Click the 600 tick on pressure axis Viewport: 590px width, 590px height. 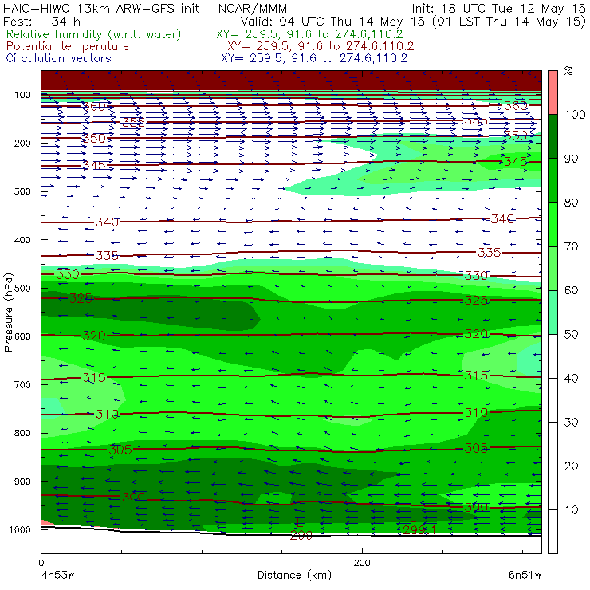[22, 336]
